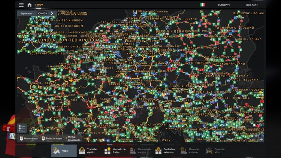Screen dimensions: 281x158
Task: Click the SHEFFIELD - UNITED KINGDOM map label
Action: 59,21
